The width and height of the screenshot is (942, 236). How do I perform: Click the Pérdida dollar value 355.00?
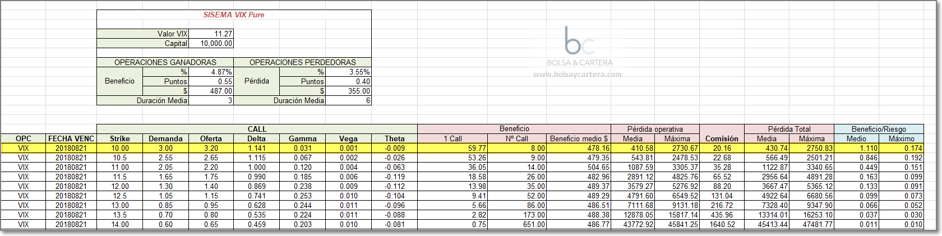(348, 91)
